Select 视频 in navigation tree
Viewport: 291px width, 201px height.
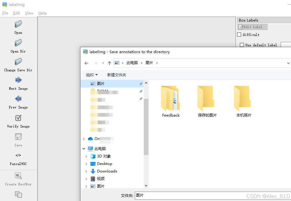tap(101, 179)
